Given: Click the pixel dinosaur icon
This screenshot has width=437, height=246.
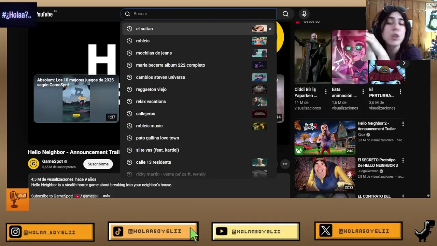Looking at the screenshot, I should [425, 231].
